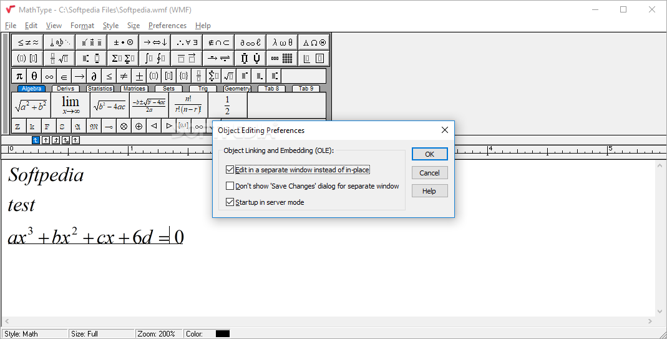Click the 'Softpedia' text in editing area
The height and width of the screenshot is (339, 667).
46,175
